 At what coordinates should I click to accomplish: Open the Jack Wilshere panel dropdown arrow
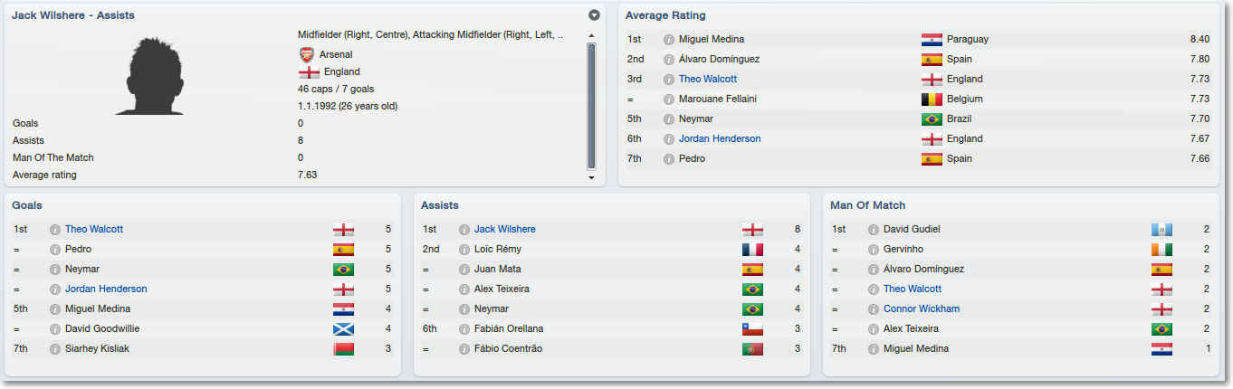click(594, 15)
